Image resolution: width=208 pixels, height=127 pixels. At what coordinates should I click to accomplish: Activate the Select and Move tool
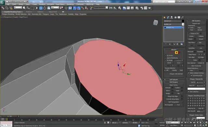(x=41, y=8)
